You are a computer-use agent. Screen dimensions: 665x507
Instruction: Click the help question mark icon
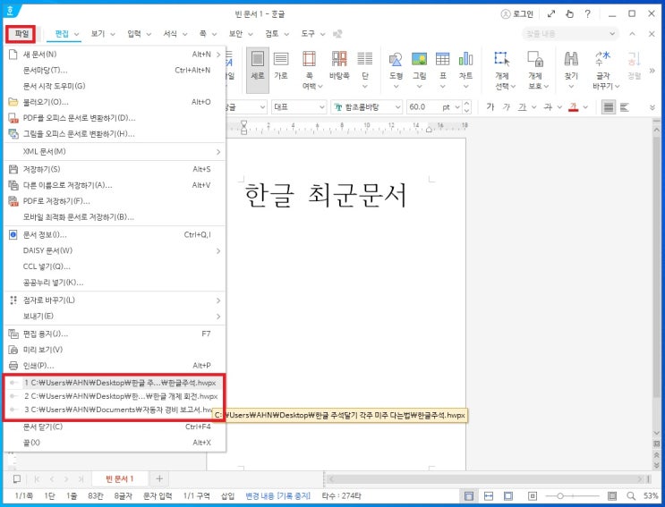click(587, 14)
